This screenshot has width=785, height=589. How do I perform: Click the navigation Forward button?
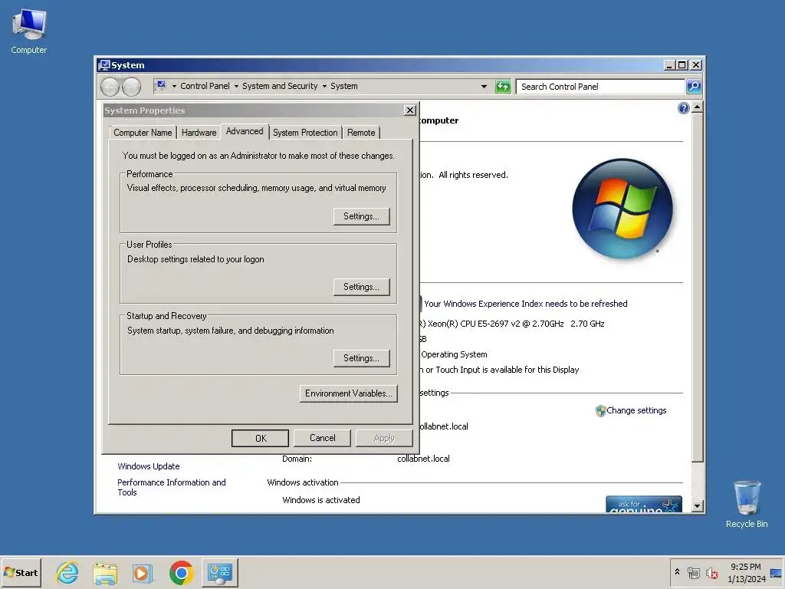(132, 87)
